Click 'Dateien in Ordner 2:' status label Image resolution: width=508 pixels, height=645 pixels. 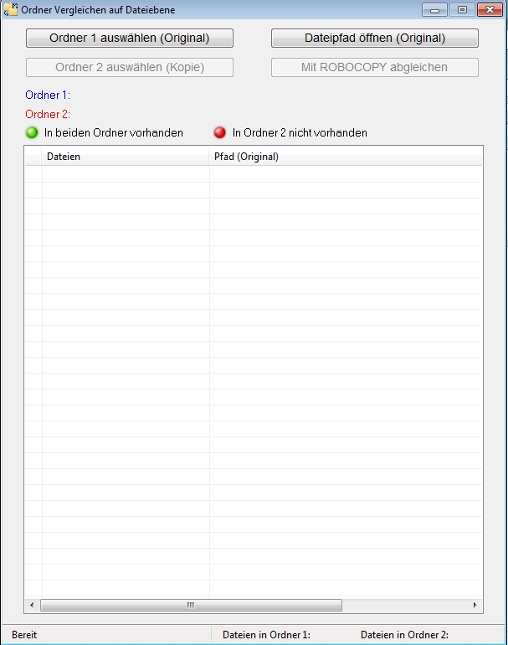[x=404, y=635]
